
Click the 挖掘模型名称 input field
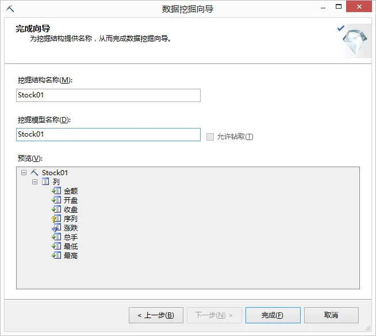(108, 134)
